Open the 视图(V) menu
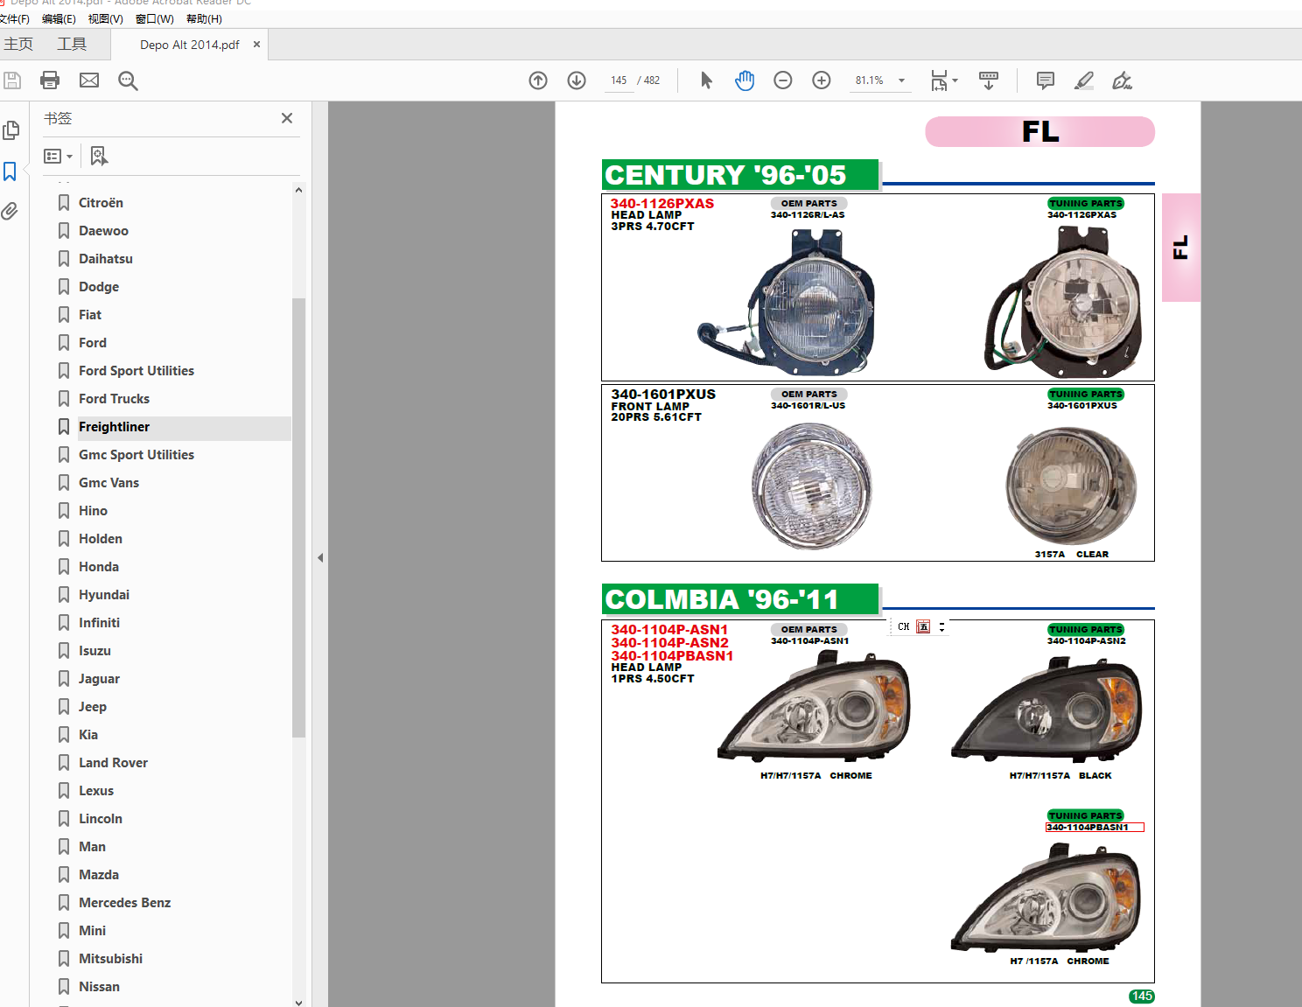Screen dimensions: 1302x1007 105,18
